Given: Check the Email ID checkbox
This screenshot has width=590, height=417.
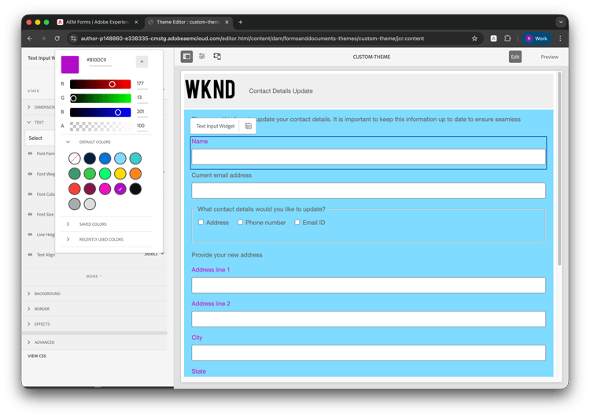Looking at the screenshot, I should 297,223.
